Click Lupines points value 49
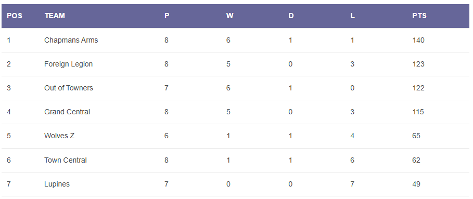The height and width of the screenshot is (199, 473). [x=416, y=184]
